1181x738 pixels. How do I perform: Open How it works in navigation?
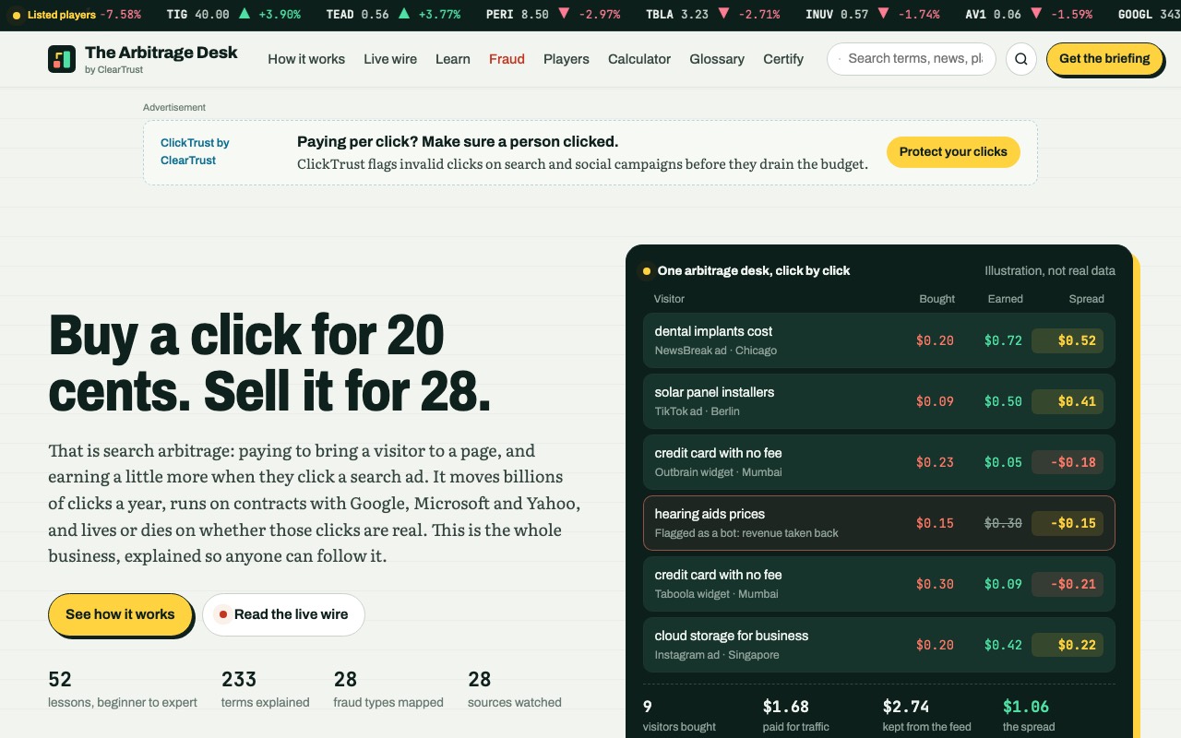[x=306, y=59]
